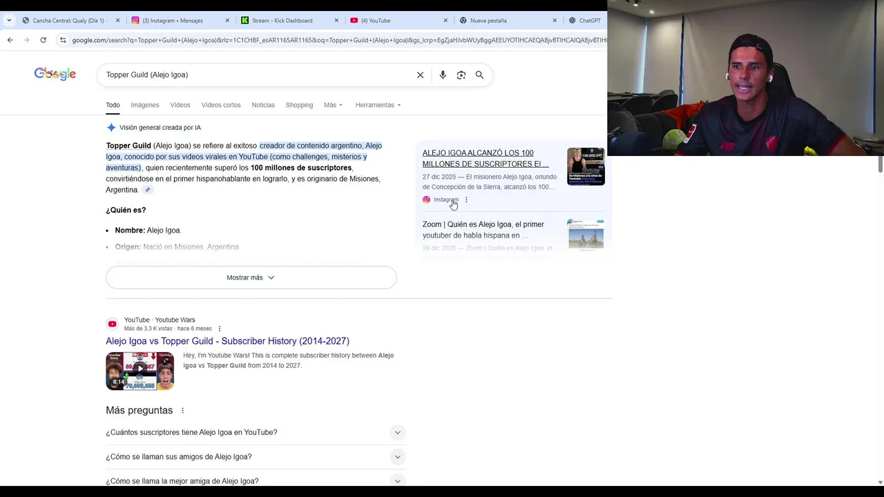Open ALEJO IGOA ALCANZÓ LOS 100 MILLONES link
The width and height of the screenshot is (884, 497).
click(x=486, y=159)
